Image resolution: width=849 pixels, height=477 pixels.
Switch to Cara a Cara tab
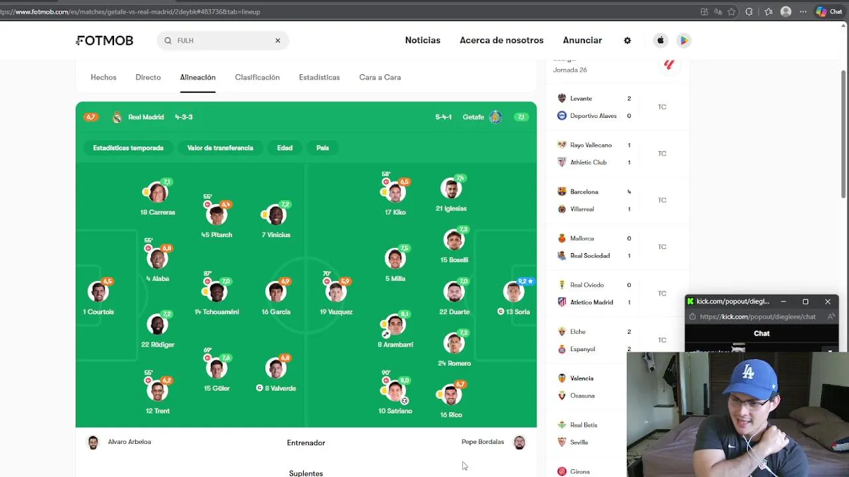click(x=380, y=78)
